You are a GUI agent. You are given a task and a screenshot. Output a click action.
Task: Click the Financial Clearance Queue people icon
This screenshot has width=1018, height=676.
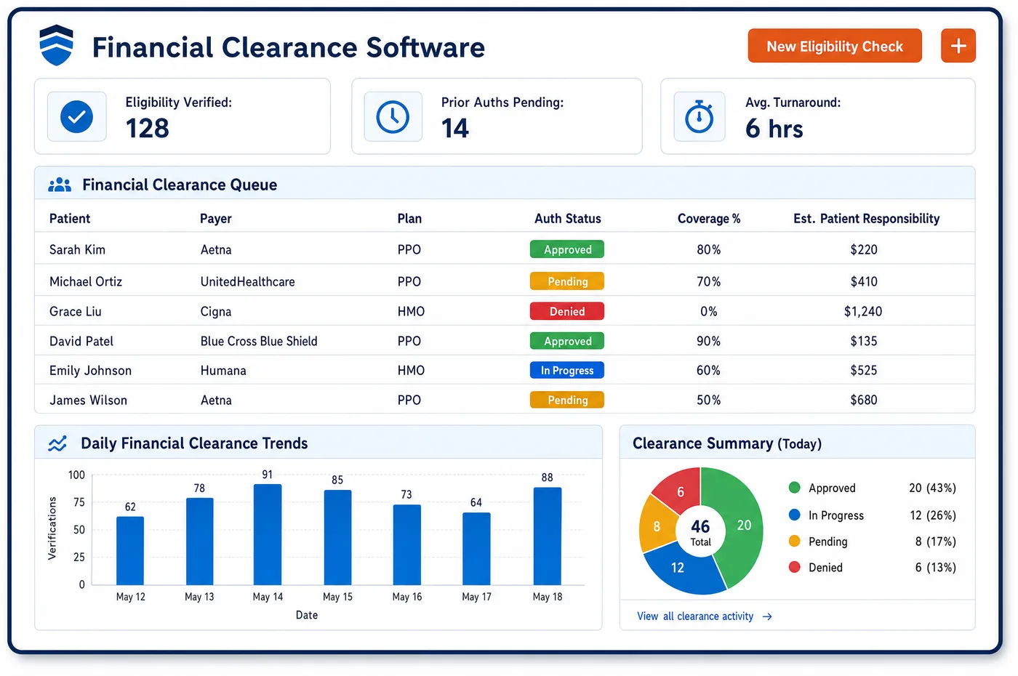tap(60, 185)
